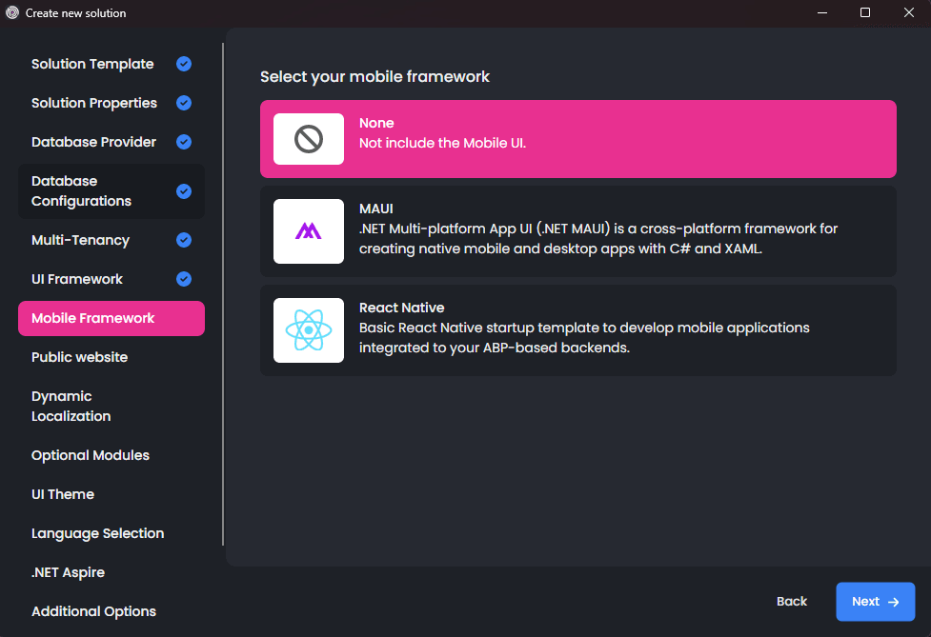Open the Public website step
The image size is (931, 637).
(79, 356)
